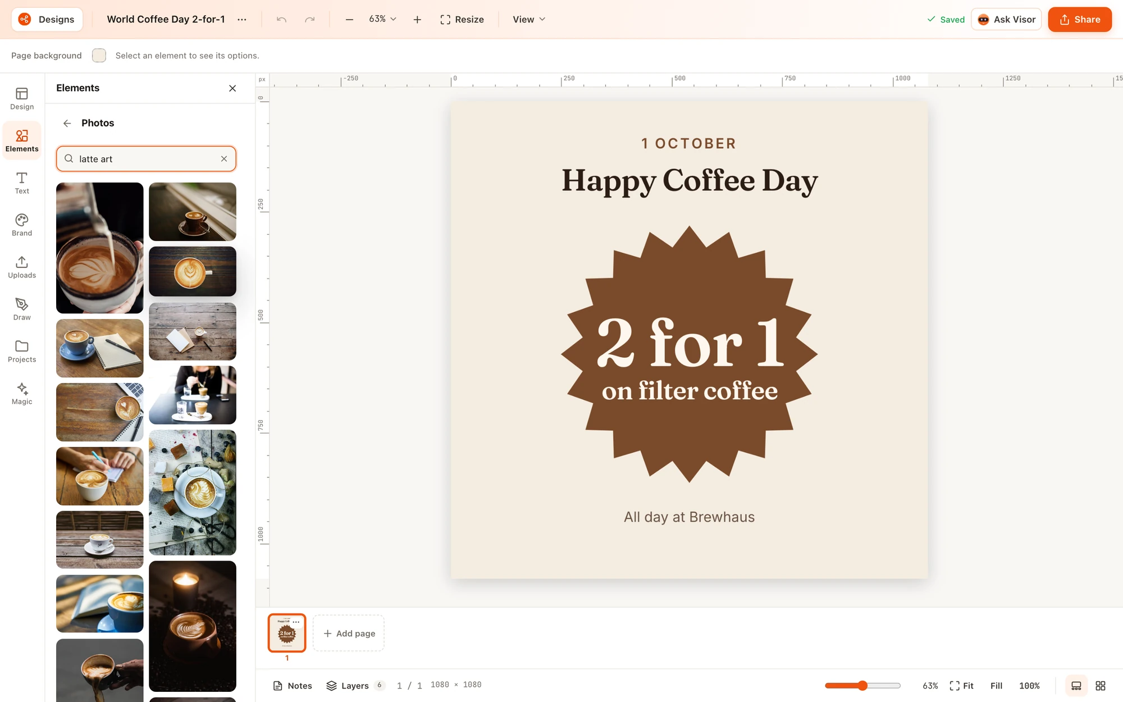The image size is (1123, 702).
Task: Select the 'on filter coffee' text
Action: (690, 391)
